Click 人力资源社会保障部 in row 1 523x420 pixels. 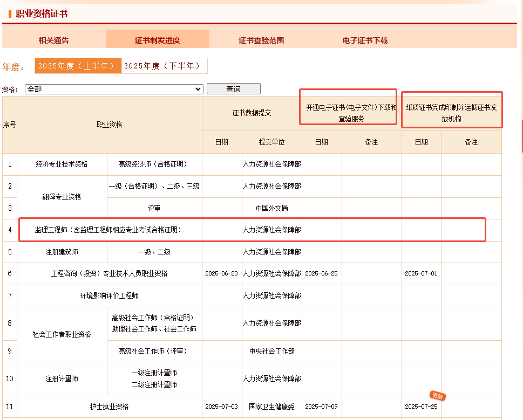(272, 164)
